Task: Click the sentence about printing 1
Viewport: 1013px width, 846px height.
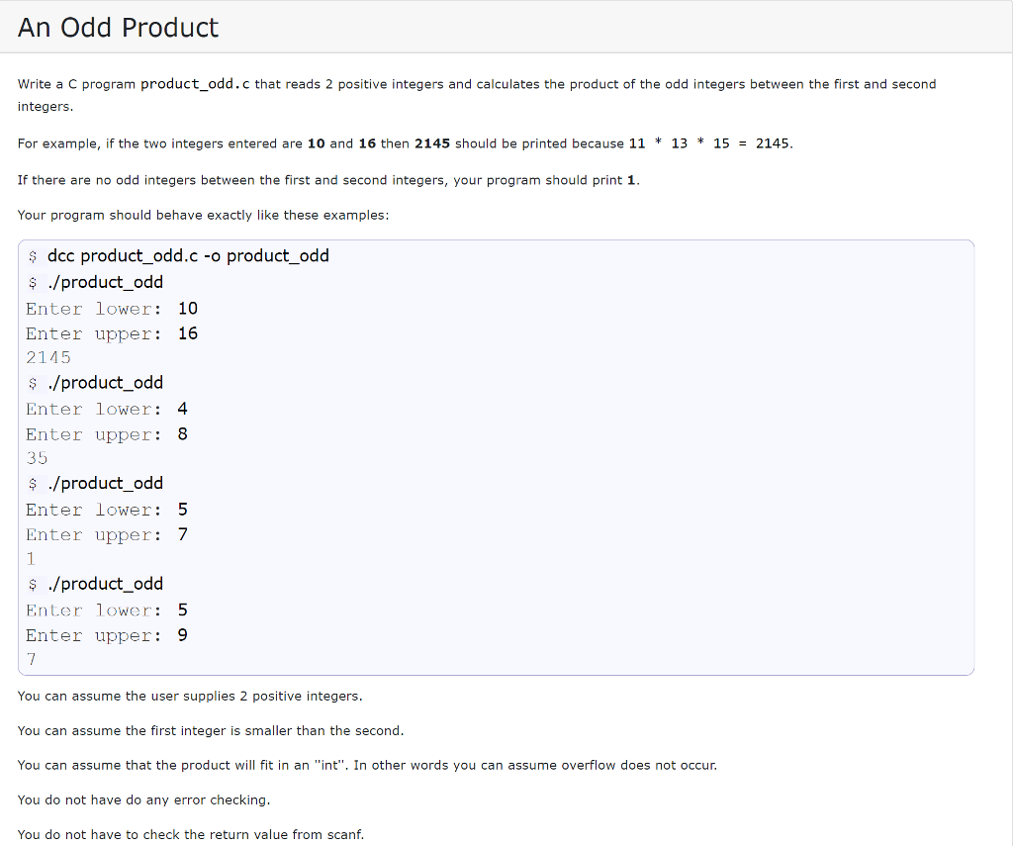Action: click(328, 180)
